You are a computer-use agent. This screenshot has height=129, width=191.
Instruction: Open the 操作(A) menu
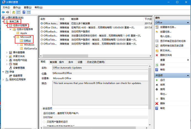click(x=17, y=7)
